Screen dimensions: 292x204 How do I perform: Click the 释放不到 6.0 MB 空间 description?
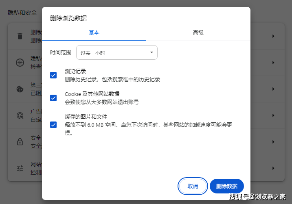148,128
